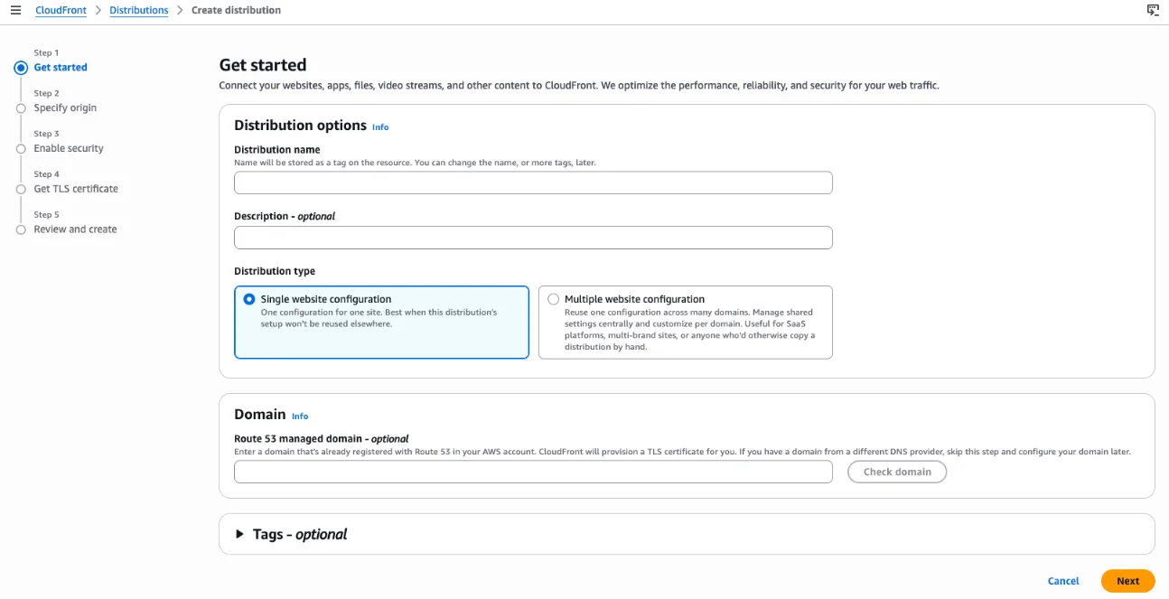Screen dimensions: 1169x599
Task: Select Step 3 Enable security in wizard
Action: [69, 148]
